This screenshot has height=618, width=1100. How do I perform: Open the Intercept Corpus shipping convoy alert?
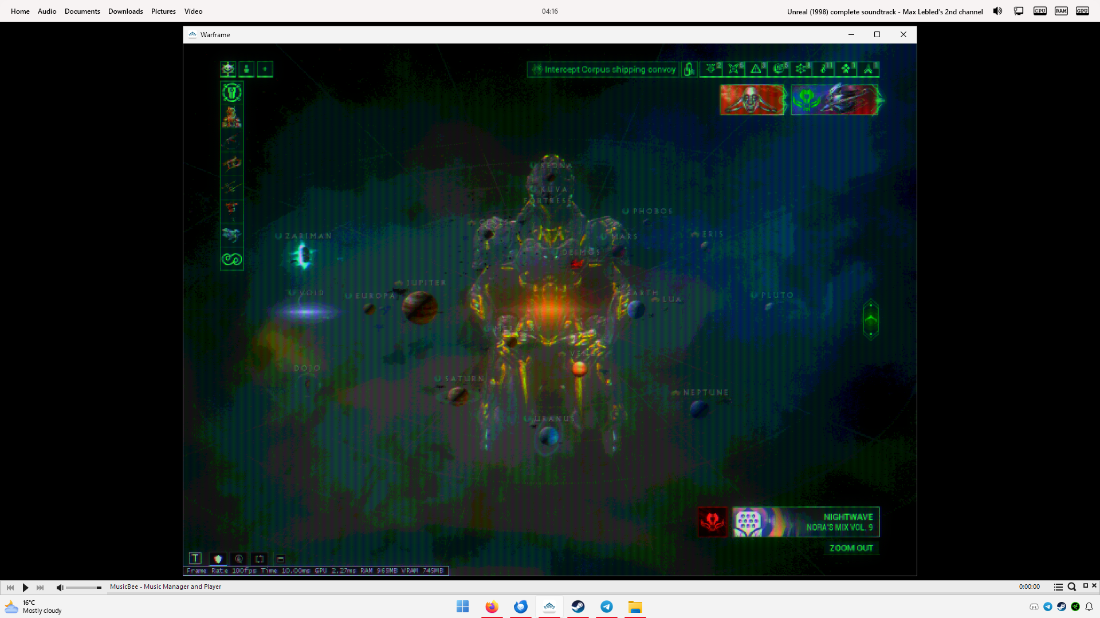[x=603, y=70]
